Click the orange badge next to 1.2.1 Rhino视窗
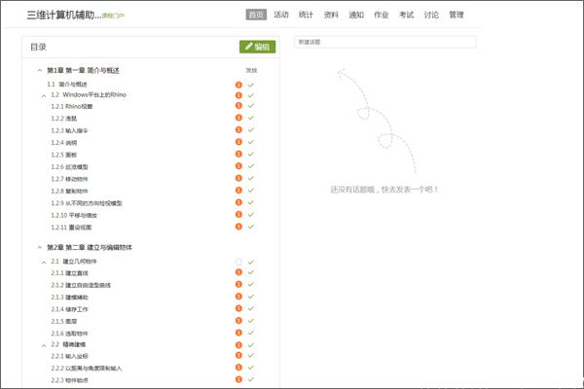 click(238, 107)
